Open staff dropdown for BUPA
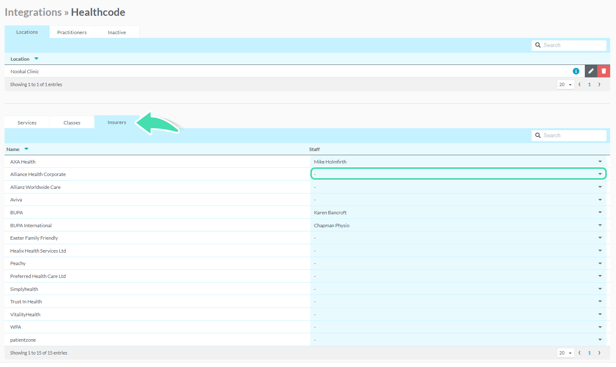This screenshot has height=367, width=616. tap(458, 212)
